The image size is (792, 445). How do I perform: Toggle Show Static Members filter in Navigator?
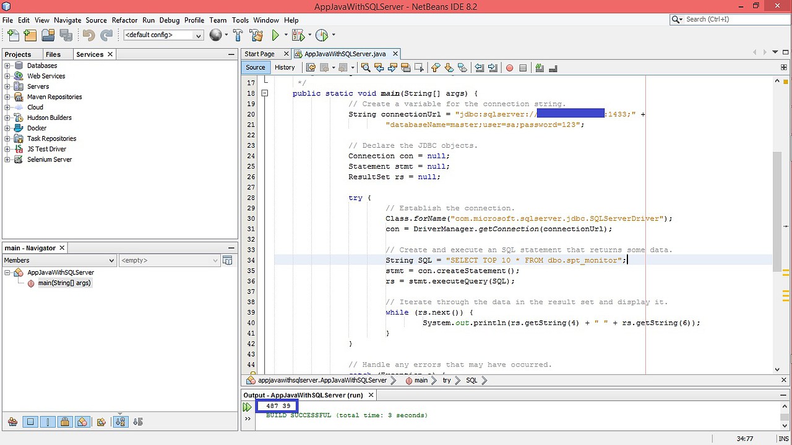click(x=48, y=422)
